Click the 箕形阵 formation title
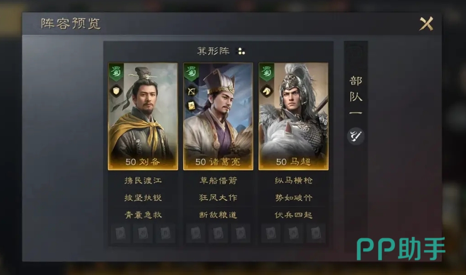Screen dimensions: 466x275 [x=213, y=51]
